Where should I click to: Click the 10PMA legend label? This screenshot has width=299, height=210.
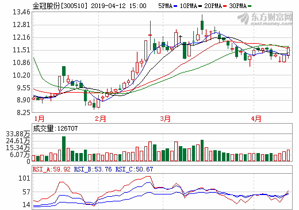[189, 6]
